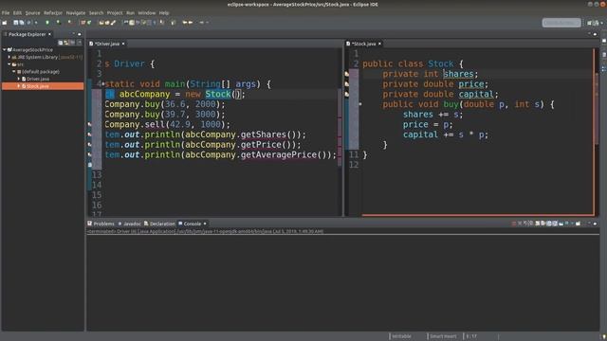Collapse the buy method fold marker in Stock.java

point(360,104)
